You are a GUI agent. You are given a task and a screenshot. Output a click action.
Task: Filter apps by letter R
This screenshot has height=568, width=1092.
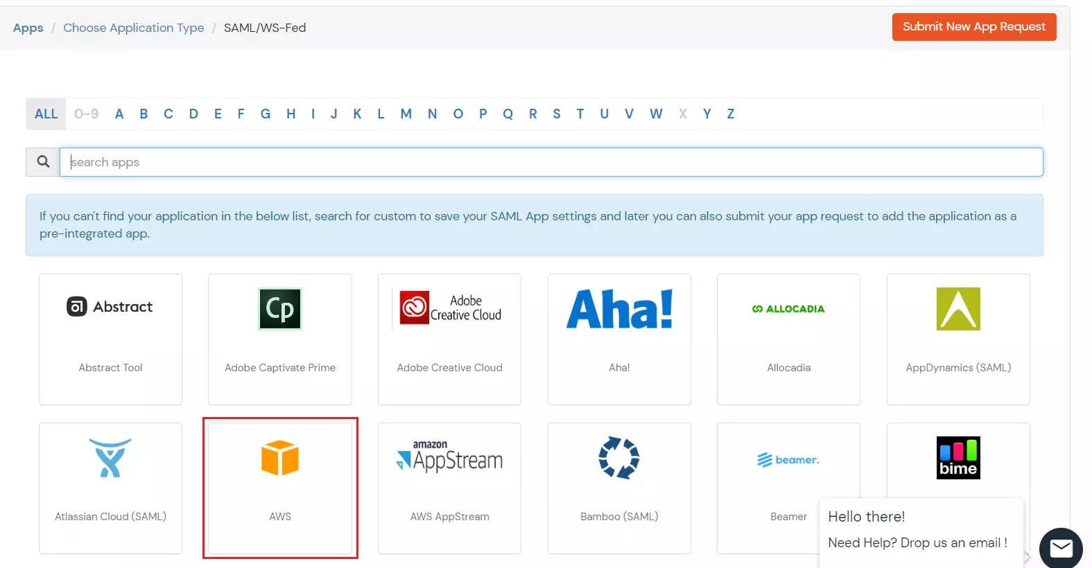tap(533, 114)
